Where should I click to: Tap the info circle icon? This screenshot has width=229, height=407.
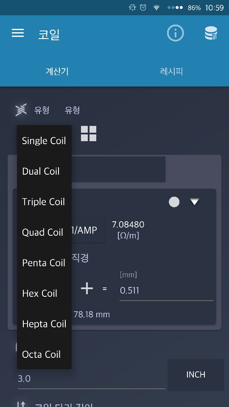pyautogui.click(x=175, y=33)
